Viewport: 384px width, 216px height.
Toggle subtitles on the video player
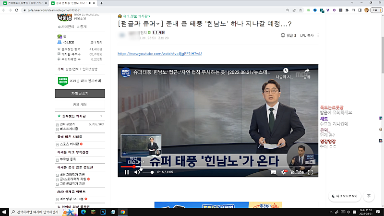point(273,172)
